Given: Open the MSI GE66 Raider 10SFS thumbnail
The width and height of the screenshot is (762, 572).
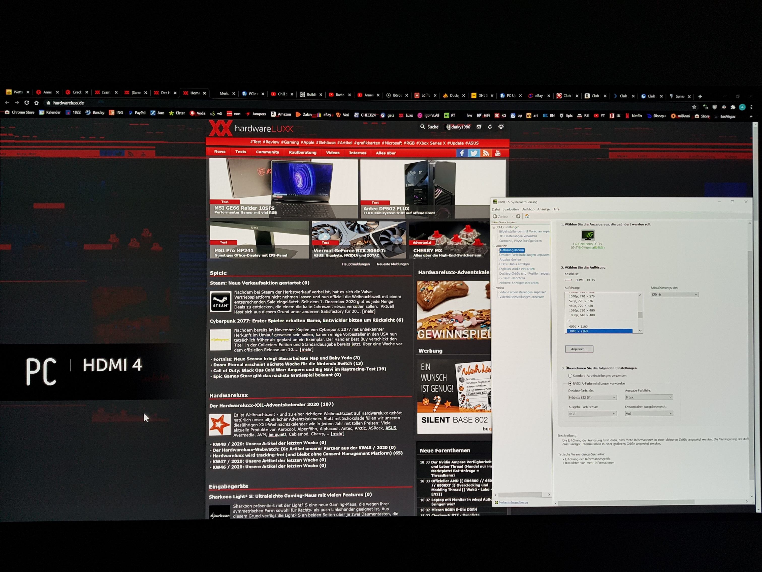Looking at the screenshot, I should [283, 188].
